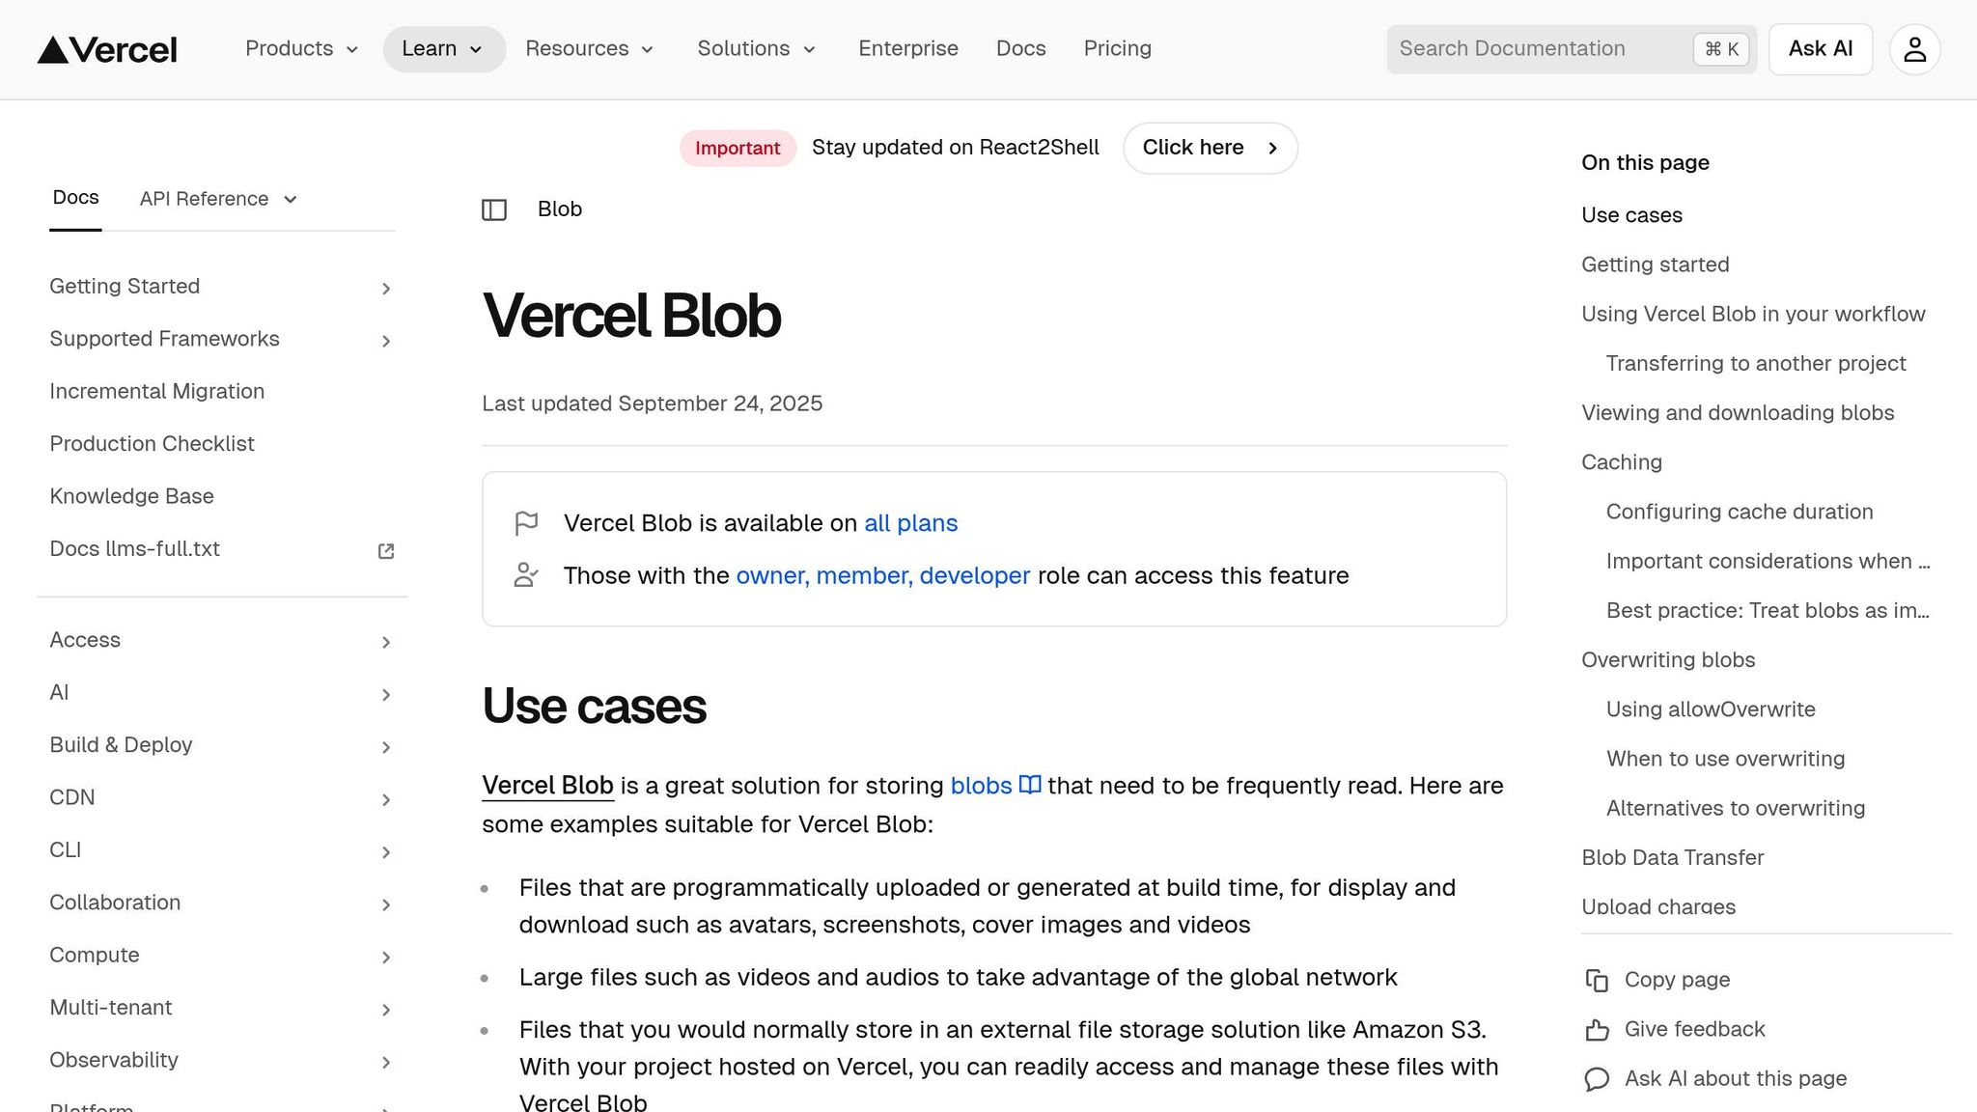Follow the all plans link
Viewport: 1977px width, 1112px height.
910,522
